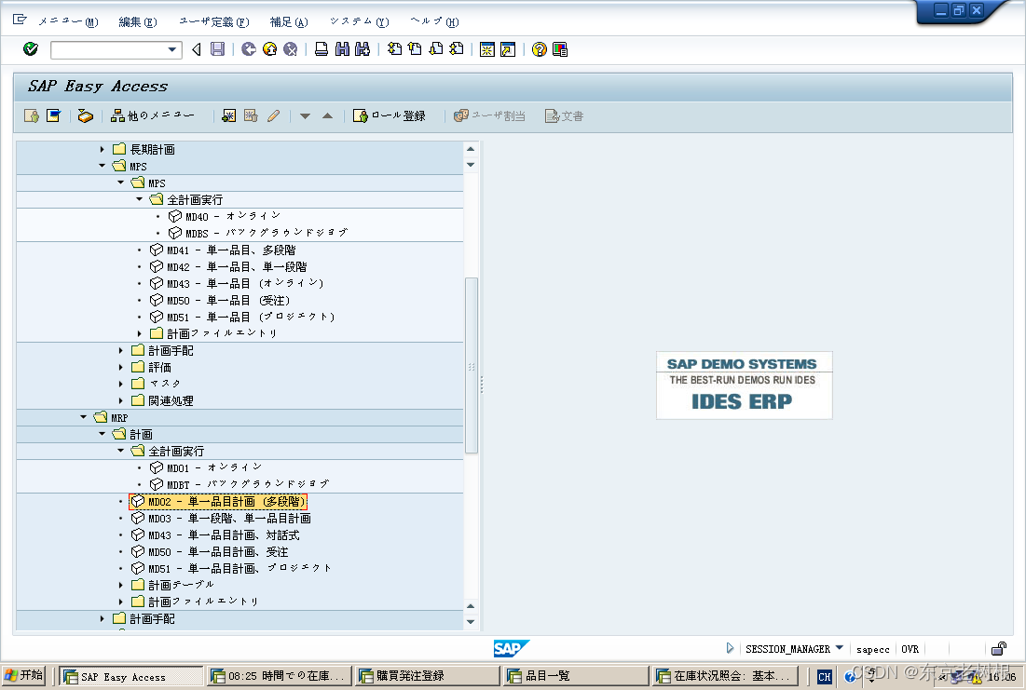Click the SAP Menu icon
The height and width of the screenshot is (690, 1026).
point(54,115)
